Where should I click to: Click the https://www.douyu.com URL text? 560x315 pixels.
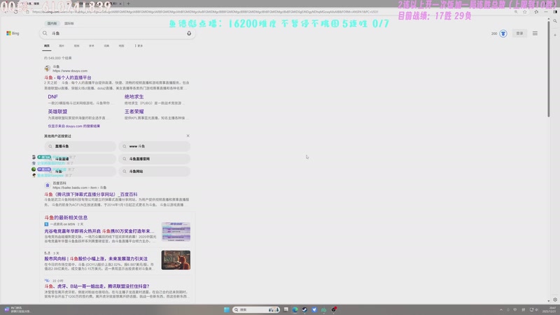pos(70,71)
